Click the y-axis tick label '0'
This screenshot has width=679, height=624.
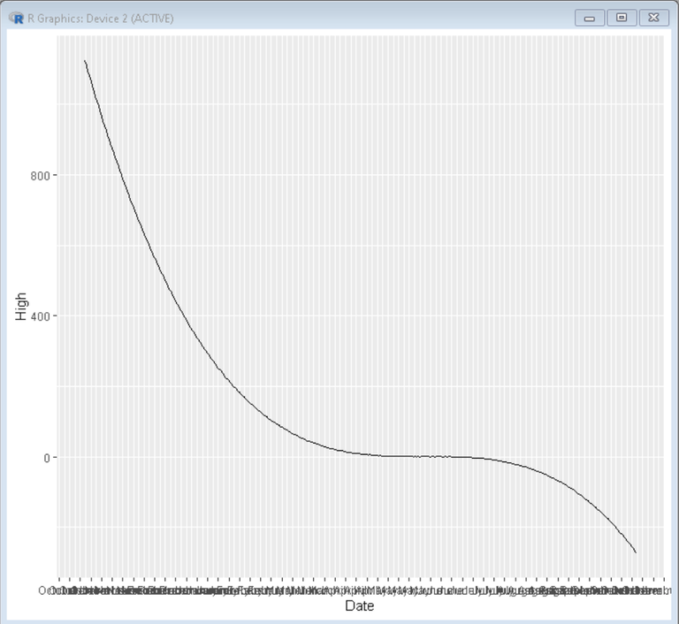click(x=47, y=458)
